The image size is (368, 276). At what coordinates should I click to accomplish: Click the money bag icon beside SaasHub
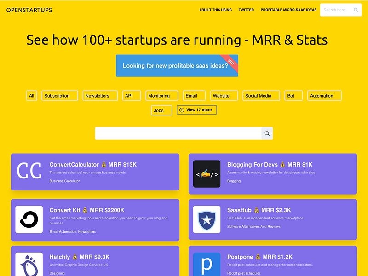point(257,210)
